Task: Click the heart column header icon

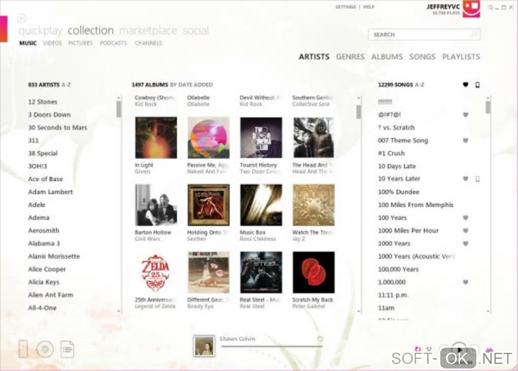Action: 466,85
